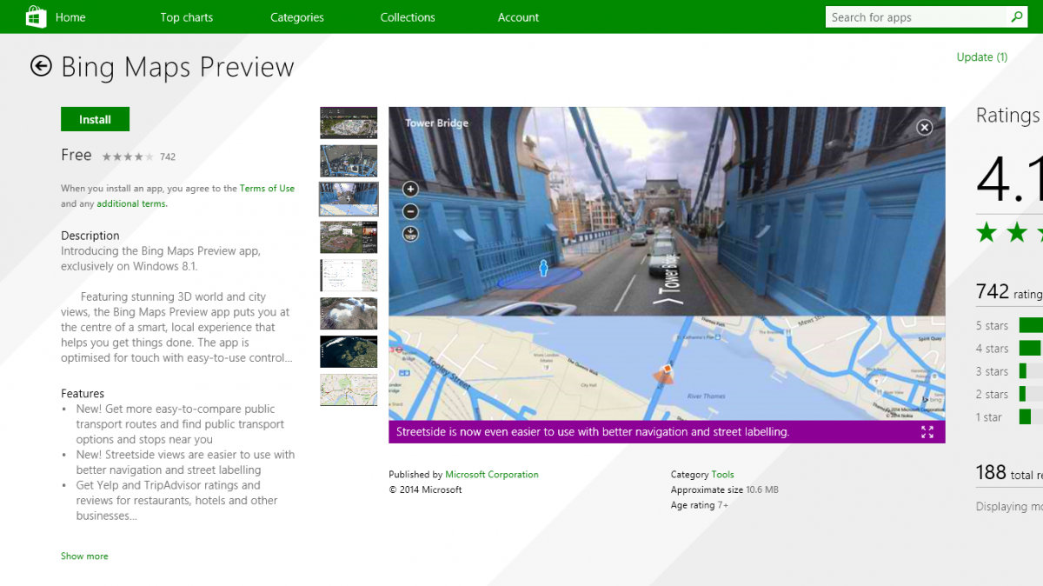This screenshot has height=586, width=1043.
Task: Click the star rating next to Free
Action: pos(128,157)
